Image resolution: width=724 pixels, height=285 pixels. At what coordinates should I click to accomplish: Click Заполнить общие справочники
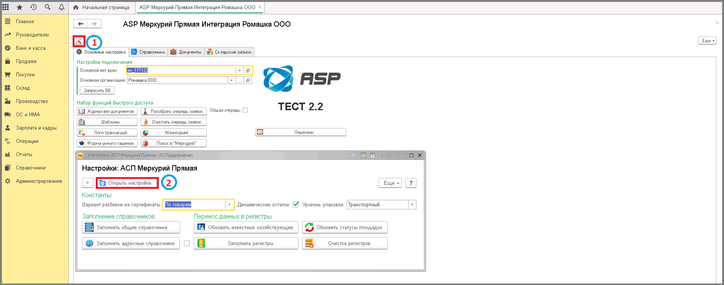[131, 228]
